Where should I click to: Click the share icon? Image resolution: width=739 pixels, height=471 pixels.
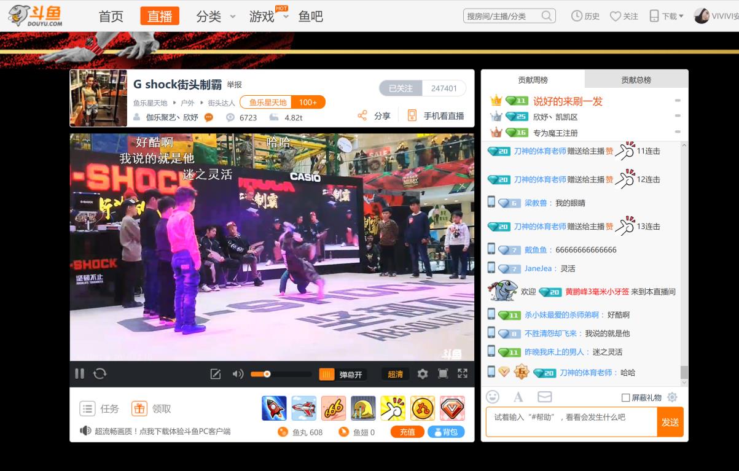(x=362, y=115)
